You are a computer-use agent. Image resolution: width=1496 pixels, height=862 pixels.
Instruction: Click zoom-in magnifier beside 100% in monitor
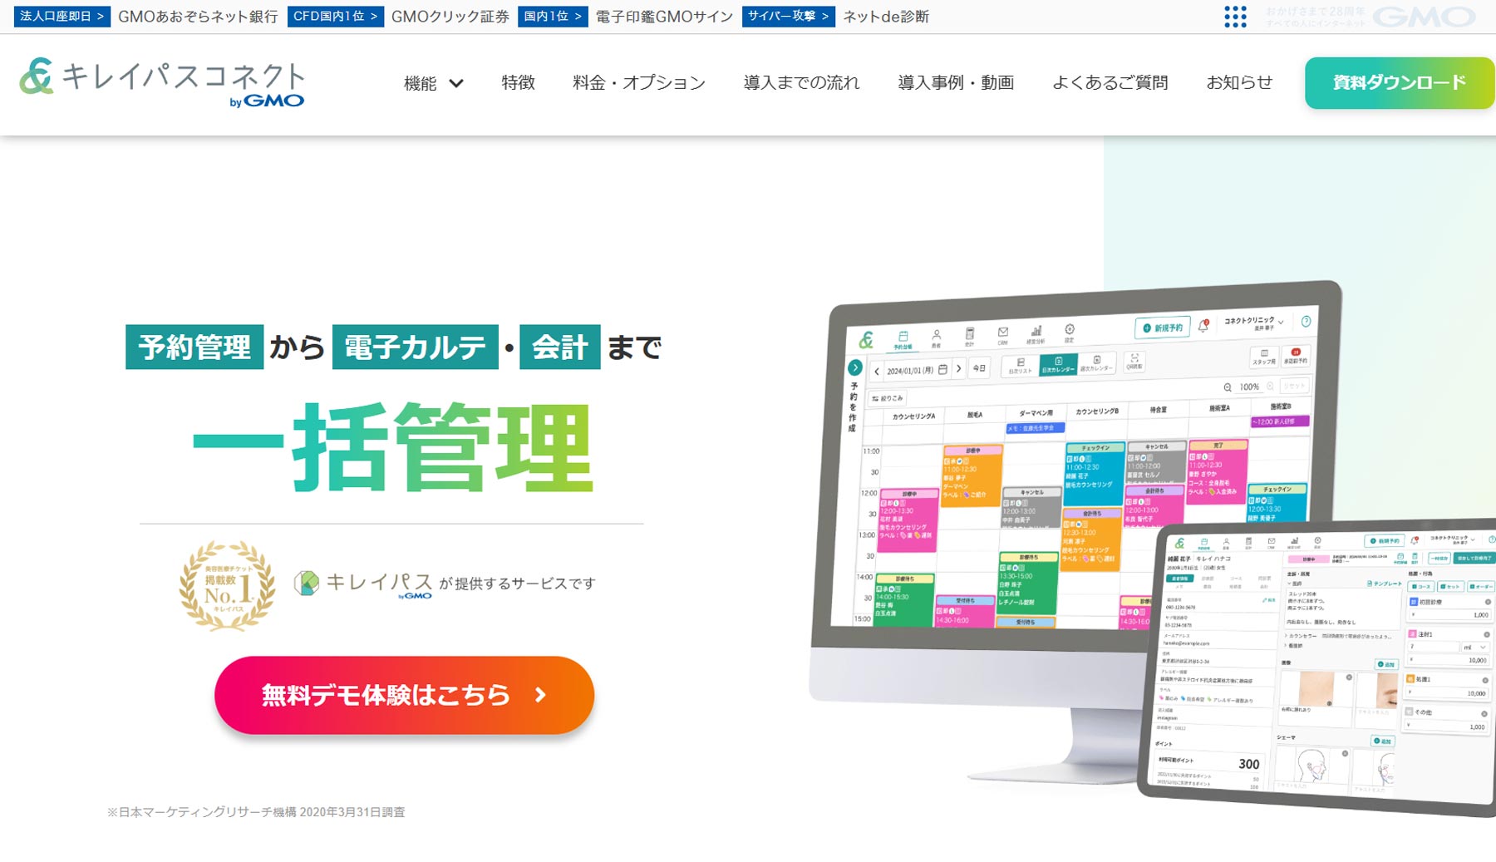click(x=1270, y=387)
